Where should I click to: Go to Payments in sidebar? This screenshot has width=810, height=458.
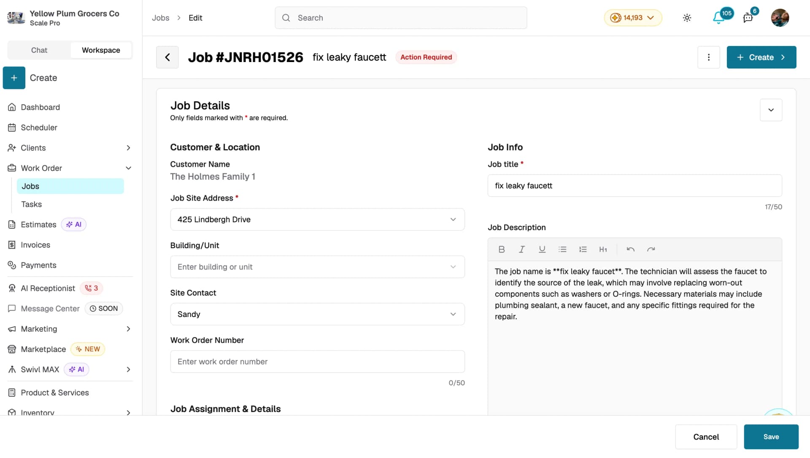pos(38,266)
